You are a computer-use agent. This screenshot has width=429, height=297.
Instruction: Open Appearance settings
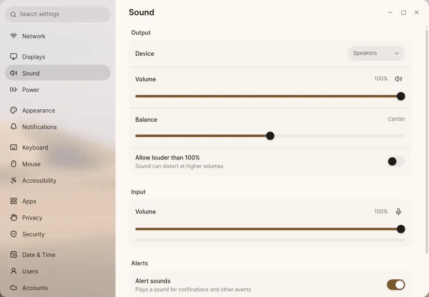tap(58, 111)
